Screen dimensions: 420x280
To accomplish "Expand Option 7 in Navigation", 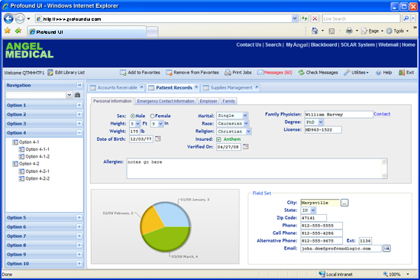I will point(79,236).
